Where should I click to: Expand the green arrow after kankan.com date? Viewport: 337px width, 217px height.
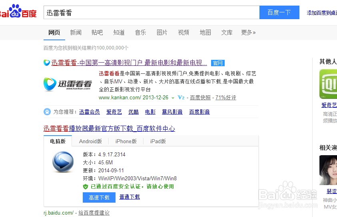click(x=173, y=98)
